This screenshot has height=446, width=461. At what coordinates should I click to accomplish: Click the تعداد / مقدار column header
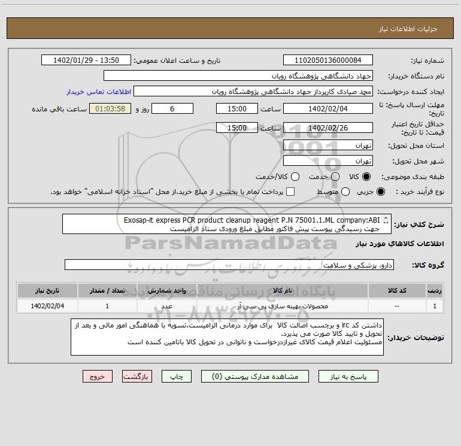[x=107, y=290]
